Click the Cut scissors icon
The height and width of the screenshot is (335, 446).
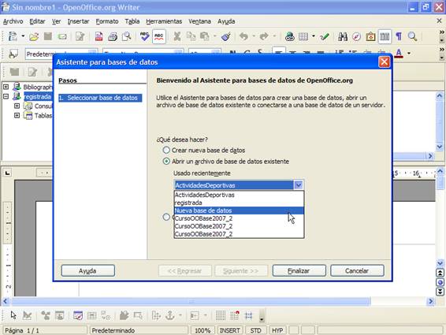(177, 37)
